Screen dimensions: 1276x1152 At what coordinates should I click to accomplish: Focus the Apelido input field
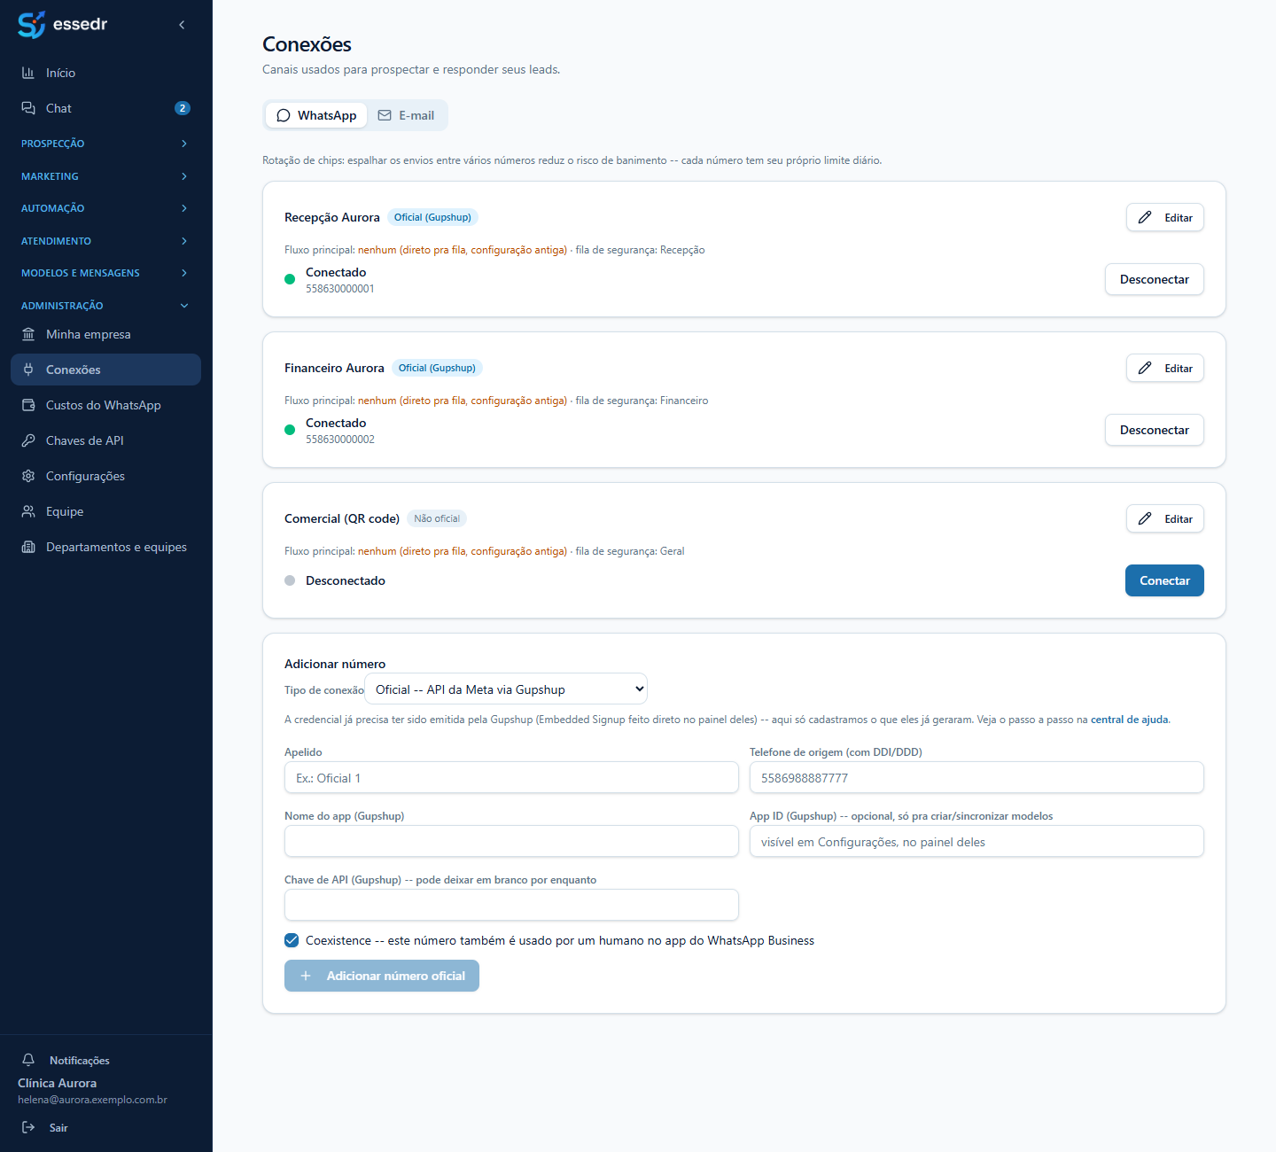(x=511, y=778)
